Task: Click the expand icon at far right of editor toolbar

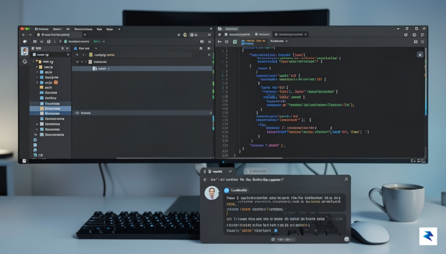Action: 422,42
